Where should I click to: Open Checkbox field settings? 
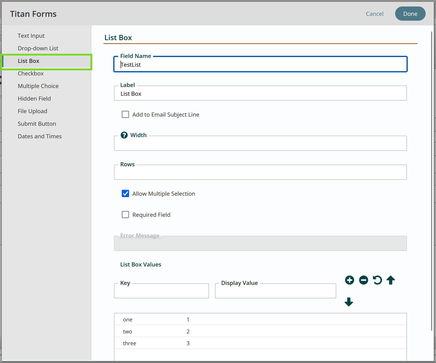click(x=31, y=74)
